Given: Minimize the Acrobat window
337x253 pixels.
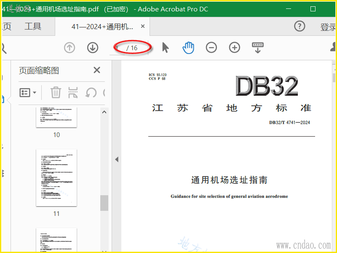Looking at the screenshot, I should click(289, 9).
